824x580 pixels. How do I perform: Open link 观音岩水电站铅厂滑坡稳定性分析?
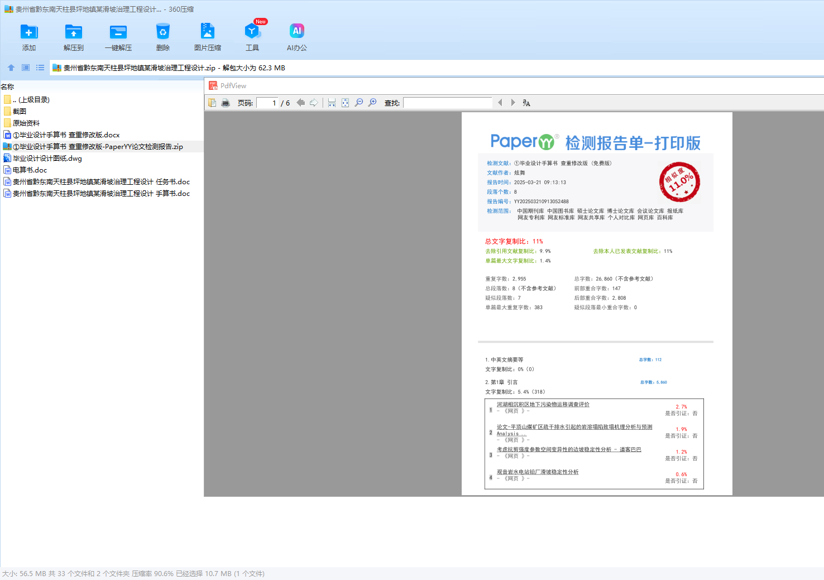538,472
